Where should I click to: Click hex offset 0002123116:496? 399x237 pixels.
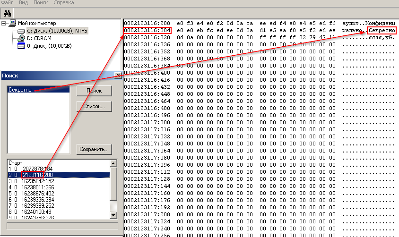click(x=147, y=115)
